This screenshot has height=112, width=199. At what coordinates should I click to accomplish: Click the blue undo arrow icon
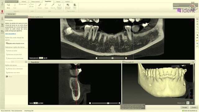click(x=197, y=44)
